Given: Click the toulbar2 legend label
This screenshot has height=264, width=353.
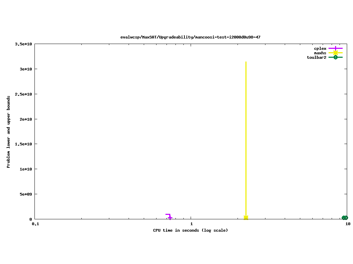Looking at the screenshot, I should (x=316, y=57).
